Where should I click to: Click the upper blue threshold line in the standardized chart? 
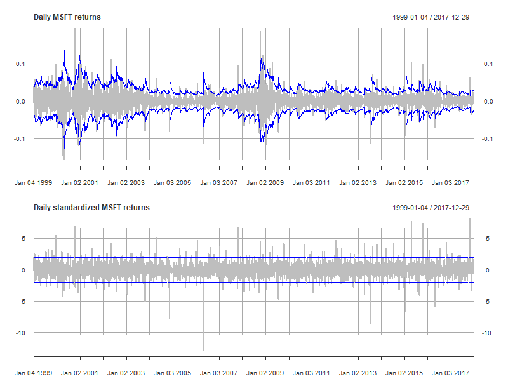tap(253, 258)
